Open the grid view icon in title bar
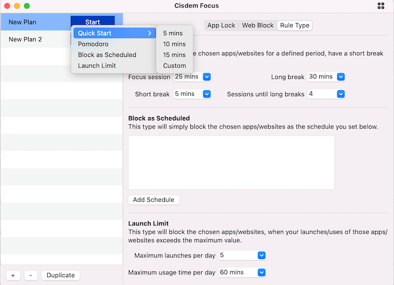394x285 pixels. [x=380, y=6]
